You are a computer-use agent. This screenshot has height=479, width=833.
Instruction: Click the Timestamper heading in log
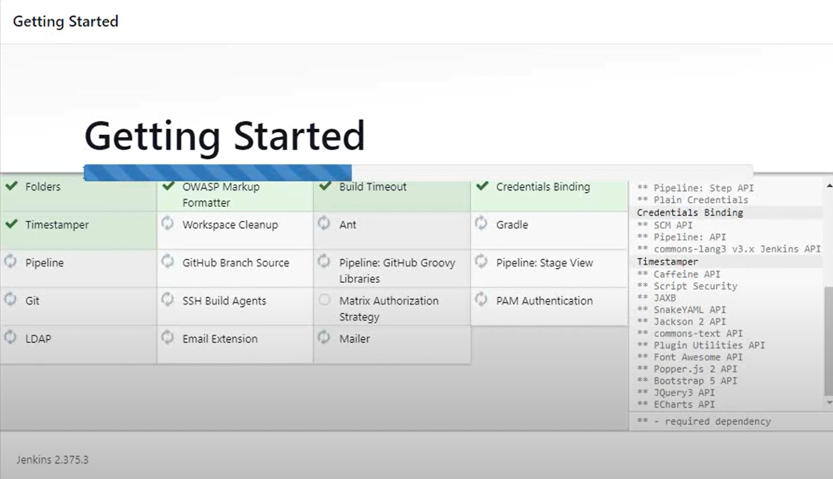pos(667,261)
